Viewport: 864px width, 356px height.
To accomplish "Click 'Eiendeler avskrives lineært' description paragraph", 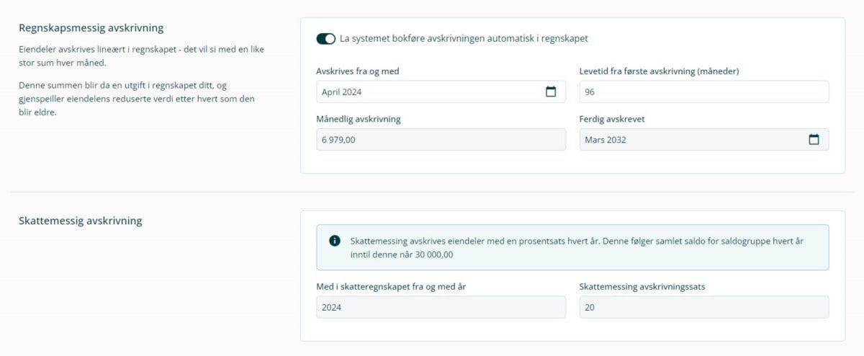I will click(142, 56).
